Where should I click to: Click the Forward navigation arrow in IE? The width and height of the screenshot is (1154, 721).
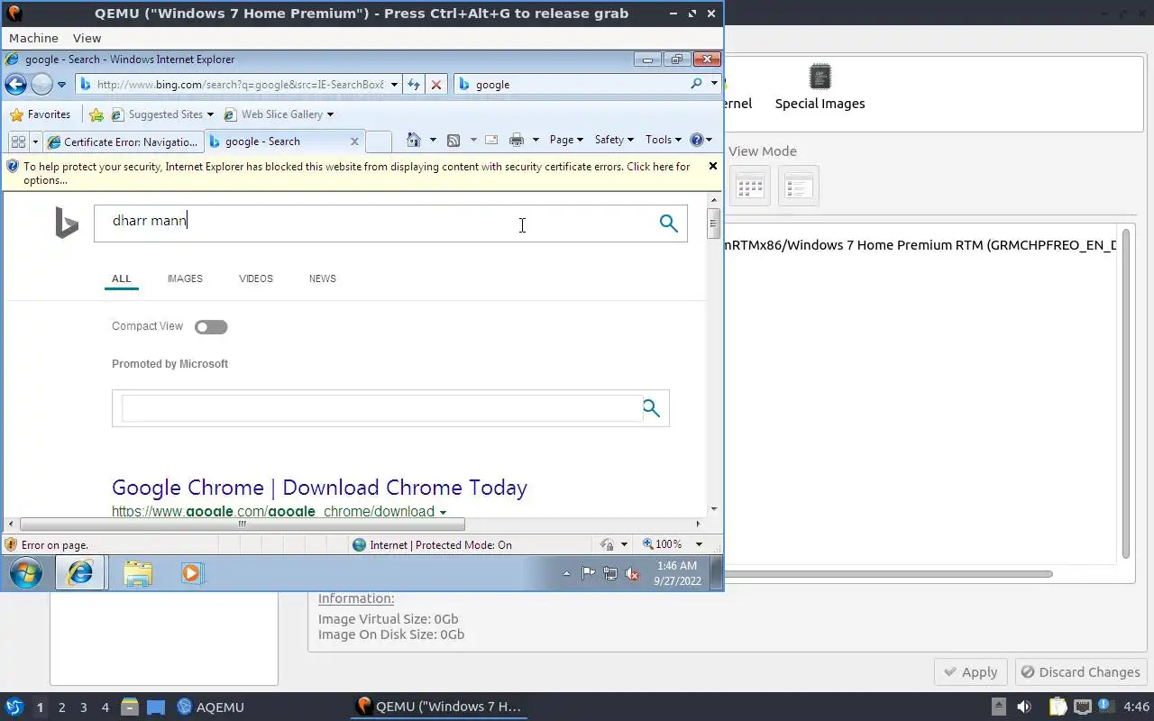(41, 84)
